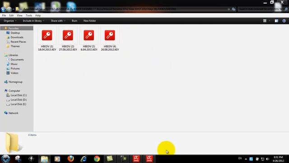Select Favorites in the navigation pane
The width and height of the screenshot is (289, 163).
[14, 29]
